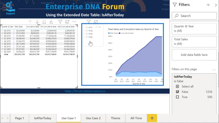The height and width of the screenshot is (123, 219).
Task: Sort by the Total Sales column header
Action: pos(19,27)
